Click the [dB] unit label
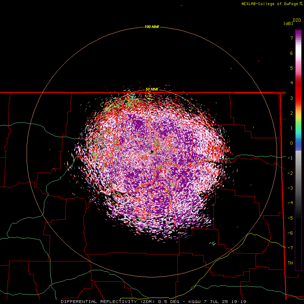The height and width of the screenshot is (304, 304). 288,23
